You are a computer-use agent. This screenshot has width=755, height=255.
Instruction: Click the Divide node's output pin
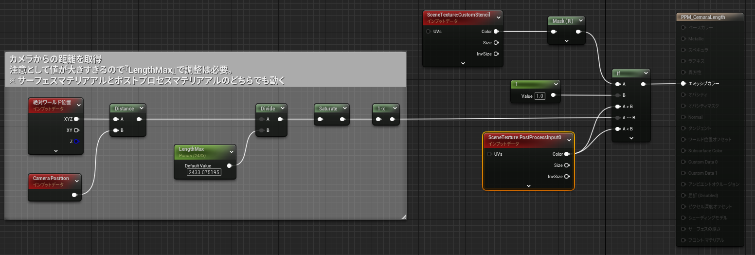[x=280, y=119]
